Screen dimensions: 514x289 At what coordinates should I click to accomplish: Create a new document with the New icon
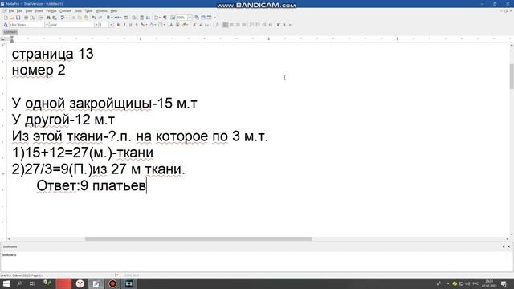tap(6, 18)
